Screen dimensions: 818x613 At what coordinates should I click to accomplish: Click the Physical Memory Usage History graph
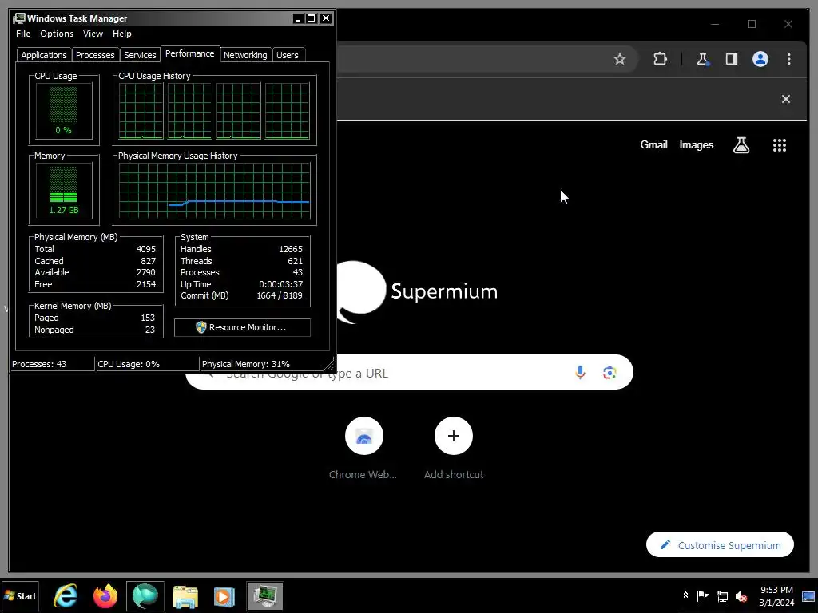(214, 191)
